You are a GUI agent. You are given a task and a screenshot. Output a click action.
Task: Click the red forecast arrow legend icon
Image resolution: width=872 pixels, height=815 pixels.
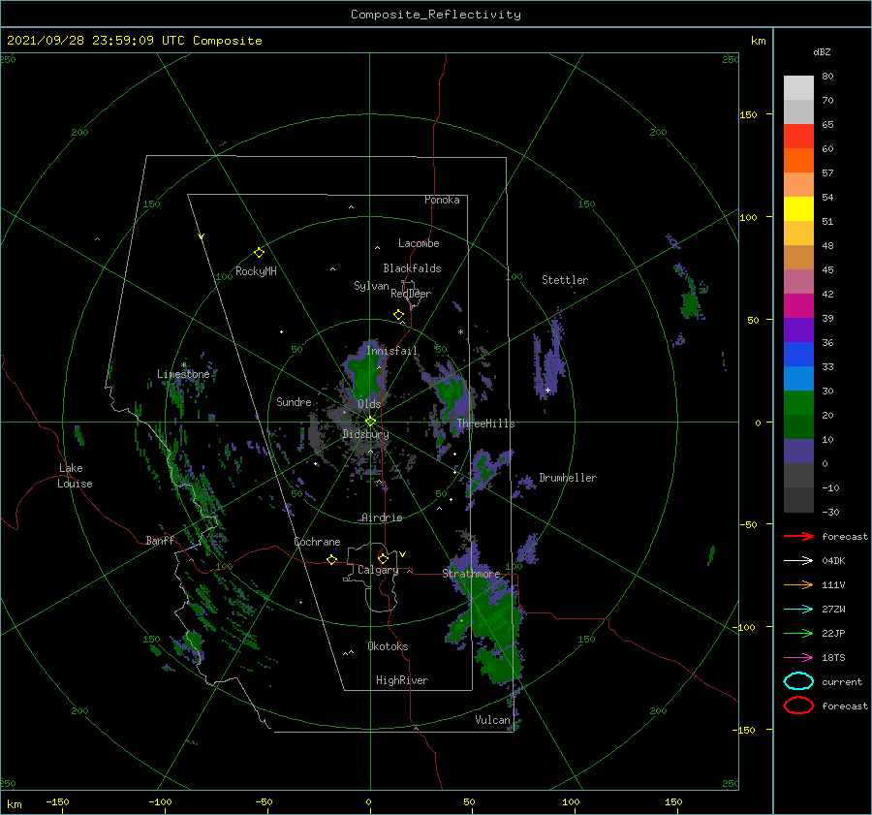pyautogui.click(x=798, y=536)
